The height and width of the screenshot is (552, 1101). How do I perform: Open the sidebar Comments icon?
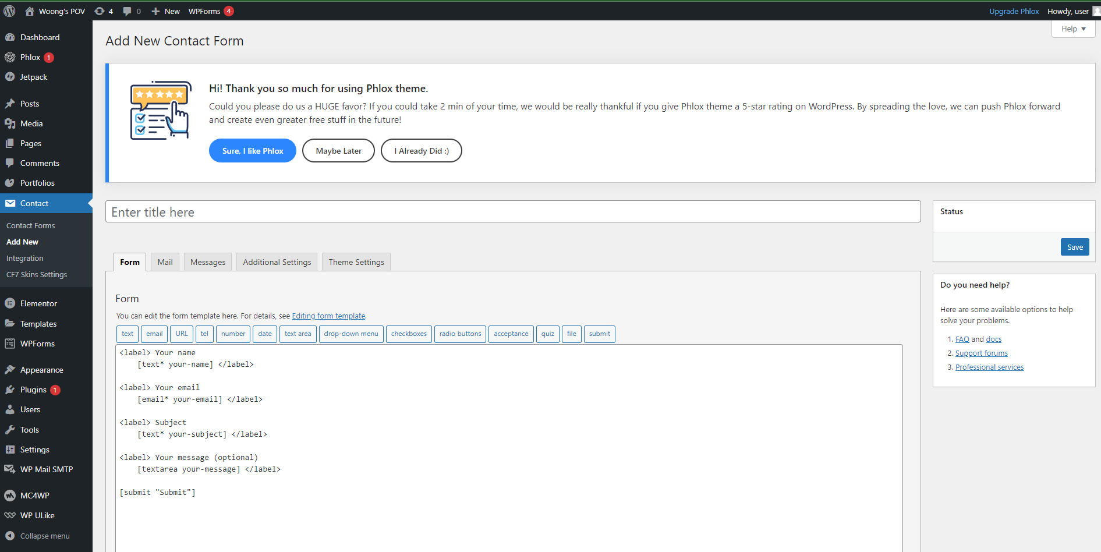[x=10, y=163]
